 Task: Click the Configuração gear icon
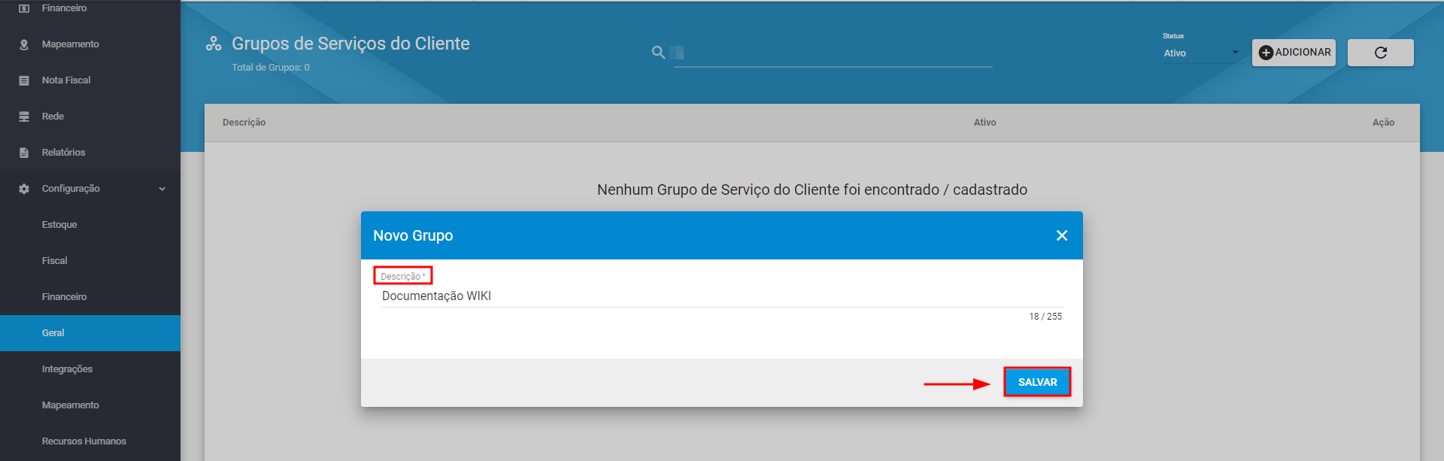coord(24,189)
